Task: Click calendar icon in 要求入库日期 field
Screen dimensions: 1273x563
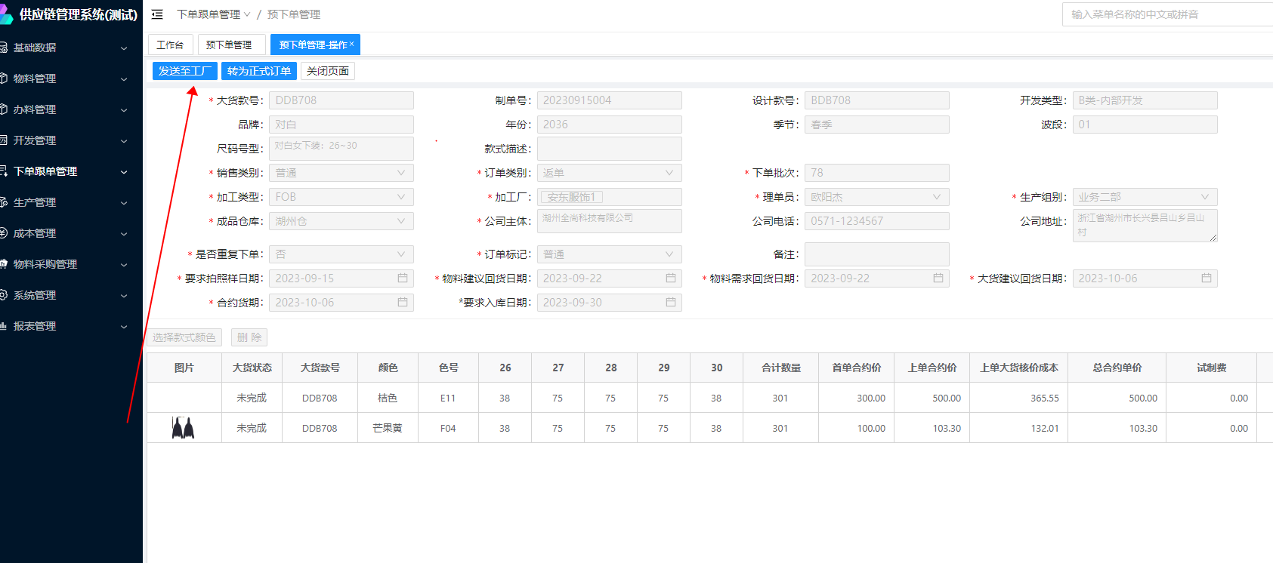Action: pos(670,303)
